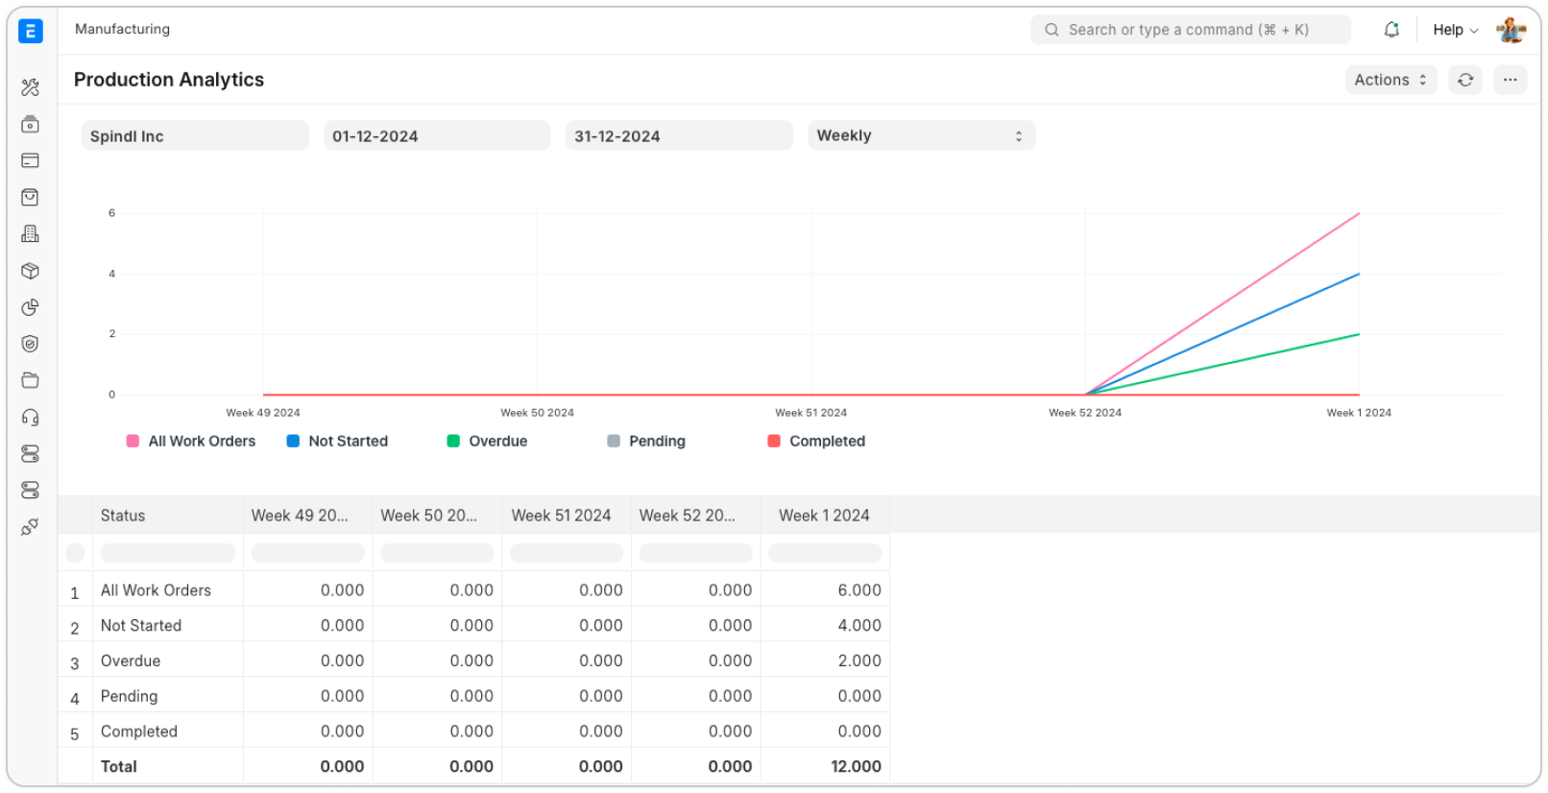Open the plug integrations sidebar icon
The height and width of the screenshot is (793, 1548).
pyautogui.click(x=31, y=527)
